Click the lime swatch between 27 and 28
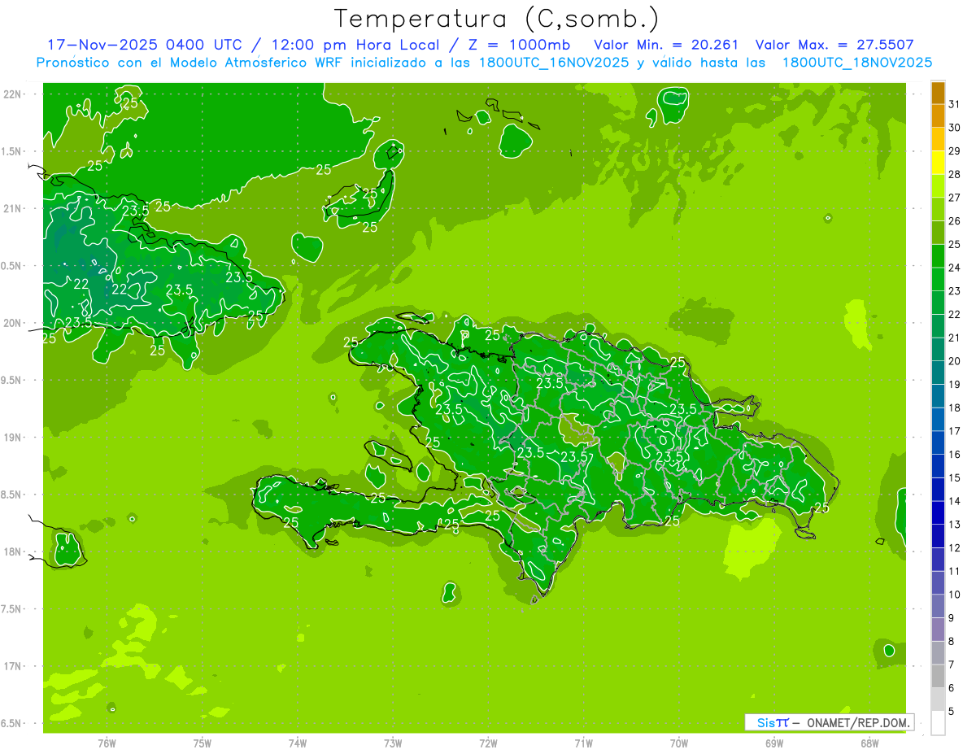The width and height of the screenshot is (976, 754). 938,186
